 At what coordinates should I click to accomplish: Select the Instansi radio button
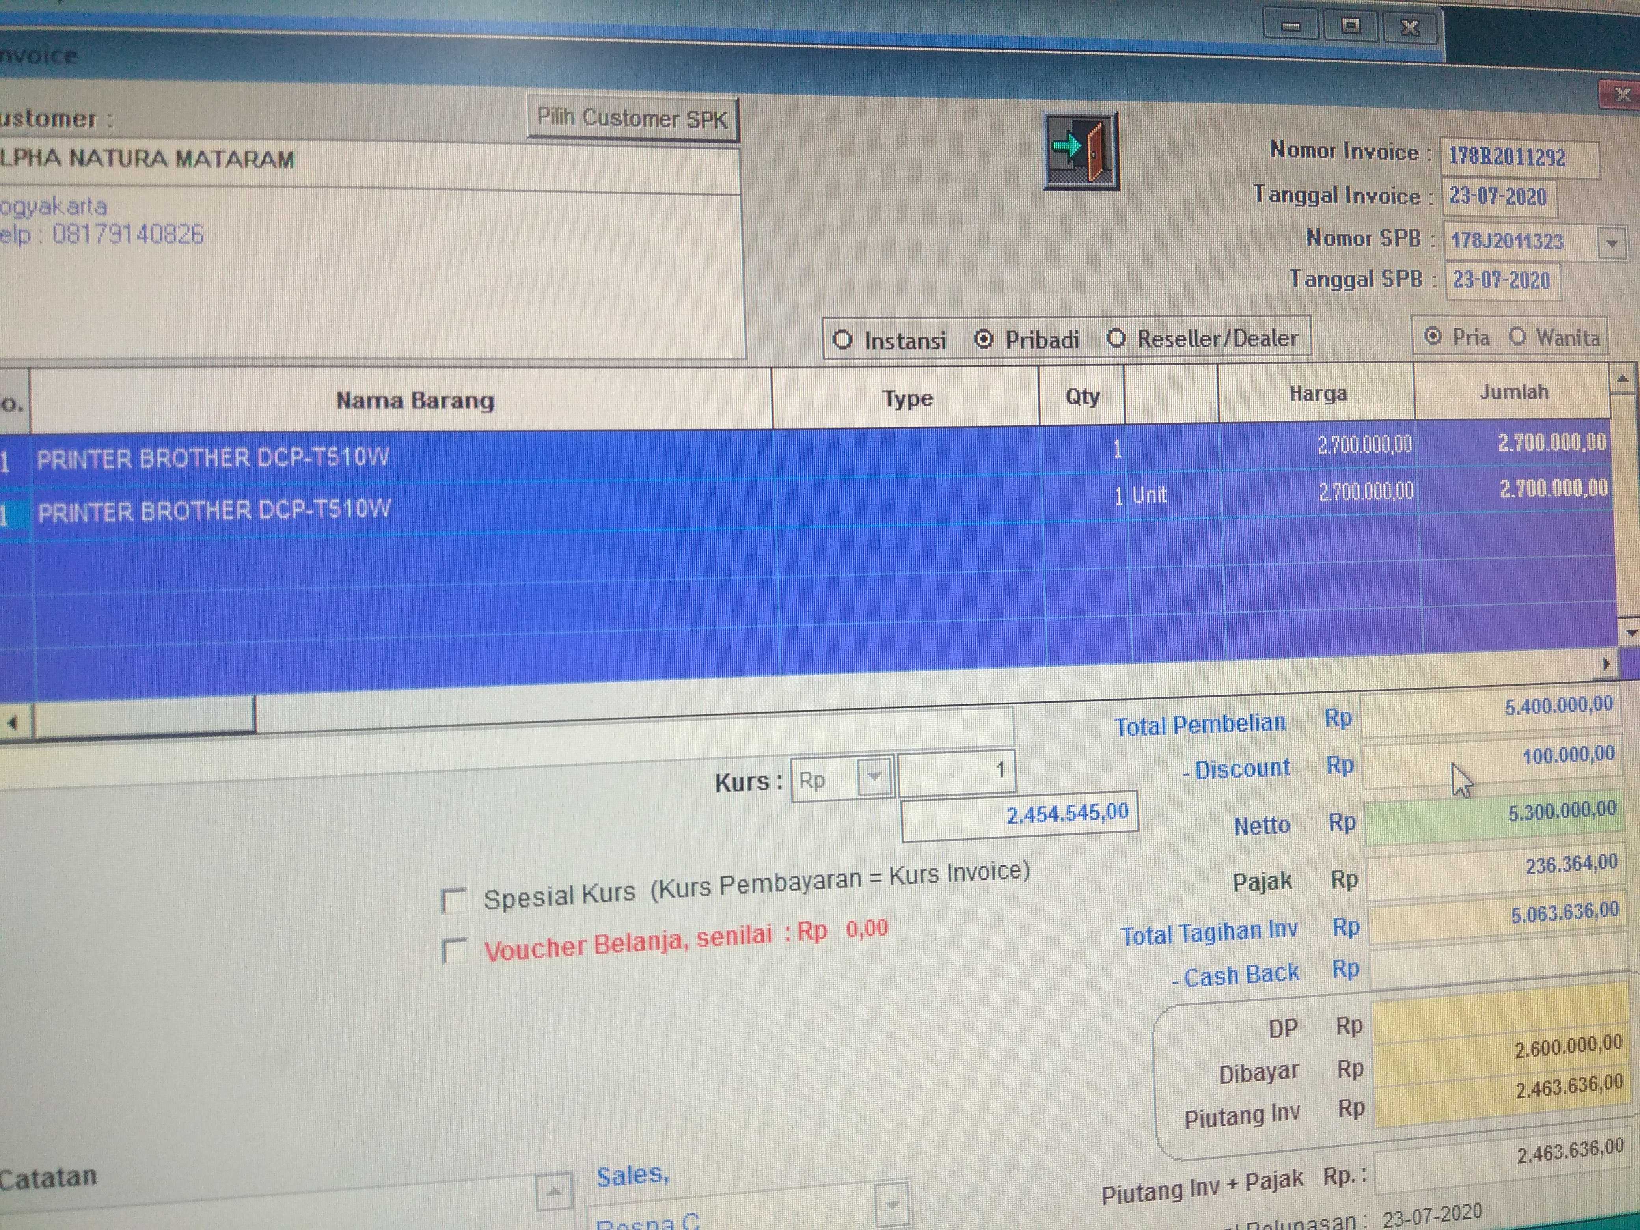pyautogui.click(x=842, y=340)
